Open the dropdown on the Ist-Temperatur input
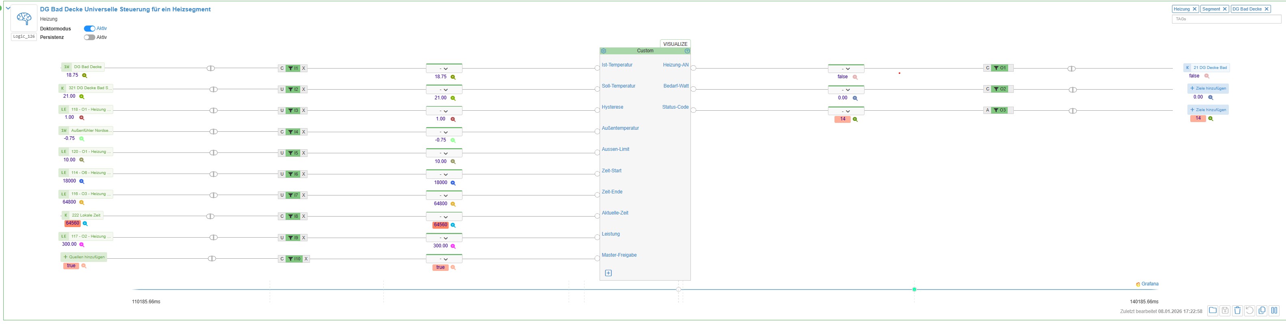The height and width of the screenshot is (324, 1286). point(444,69)
